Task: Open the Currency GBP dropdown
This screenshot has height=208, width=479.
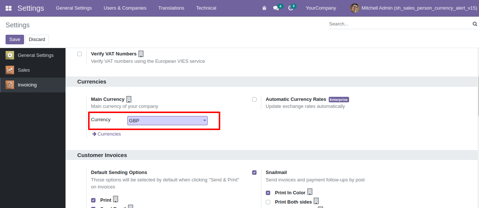Action: 167,120
